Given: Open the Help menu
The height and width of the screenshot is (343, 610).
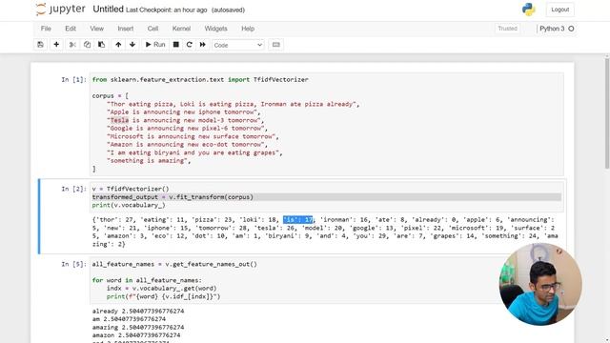Looking at the screenshot, I should pos(248,29).
